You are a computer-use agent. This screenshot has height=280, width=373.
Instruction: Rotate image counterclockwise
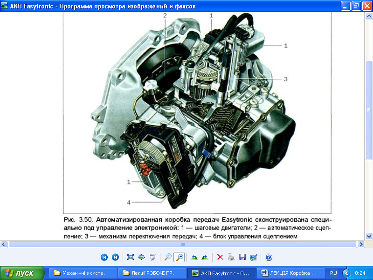click(x=205, y=257)
